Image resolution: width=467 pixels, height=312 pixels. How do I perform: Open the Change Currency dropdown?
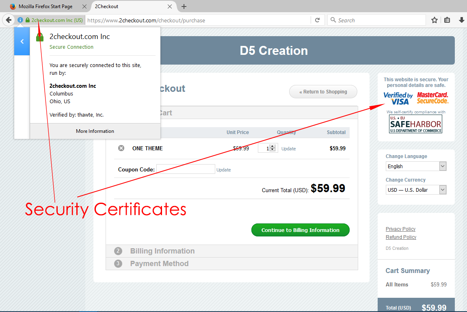pyautogui.click(x=416, y=190)
